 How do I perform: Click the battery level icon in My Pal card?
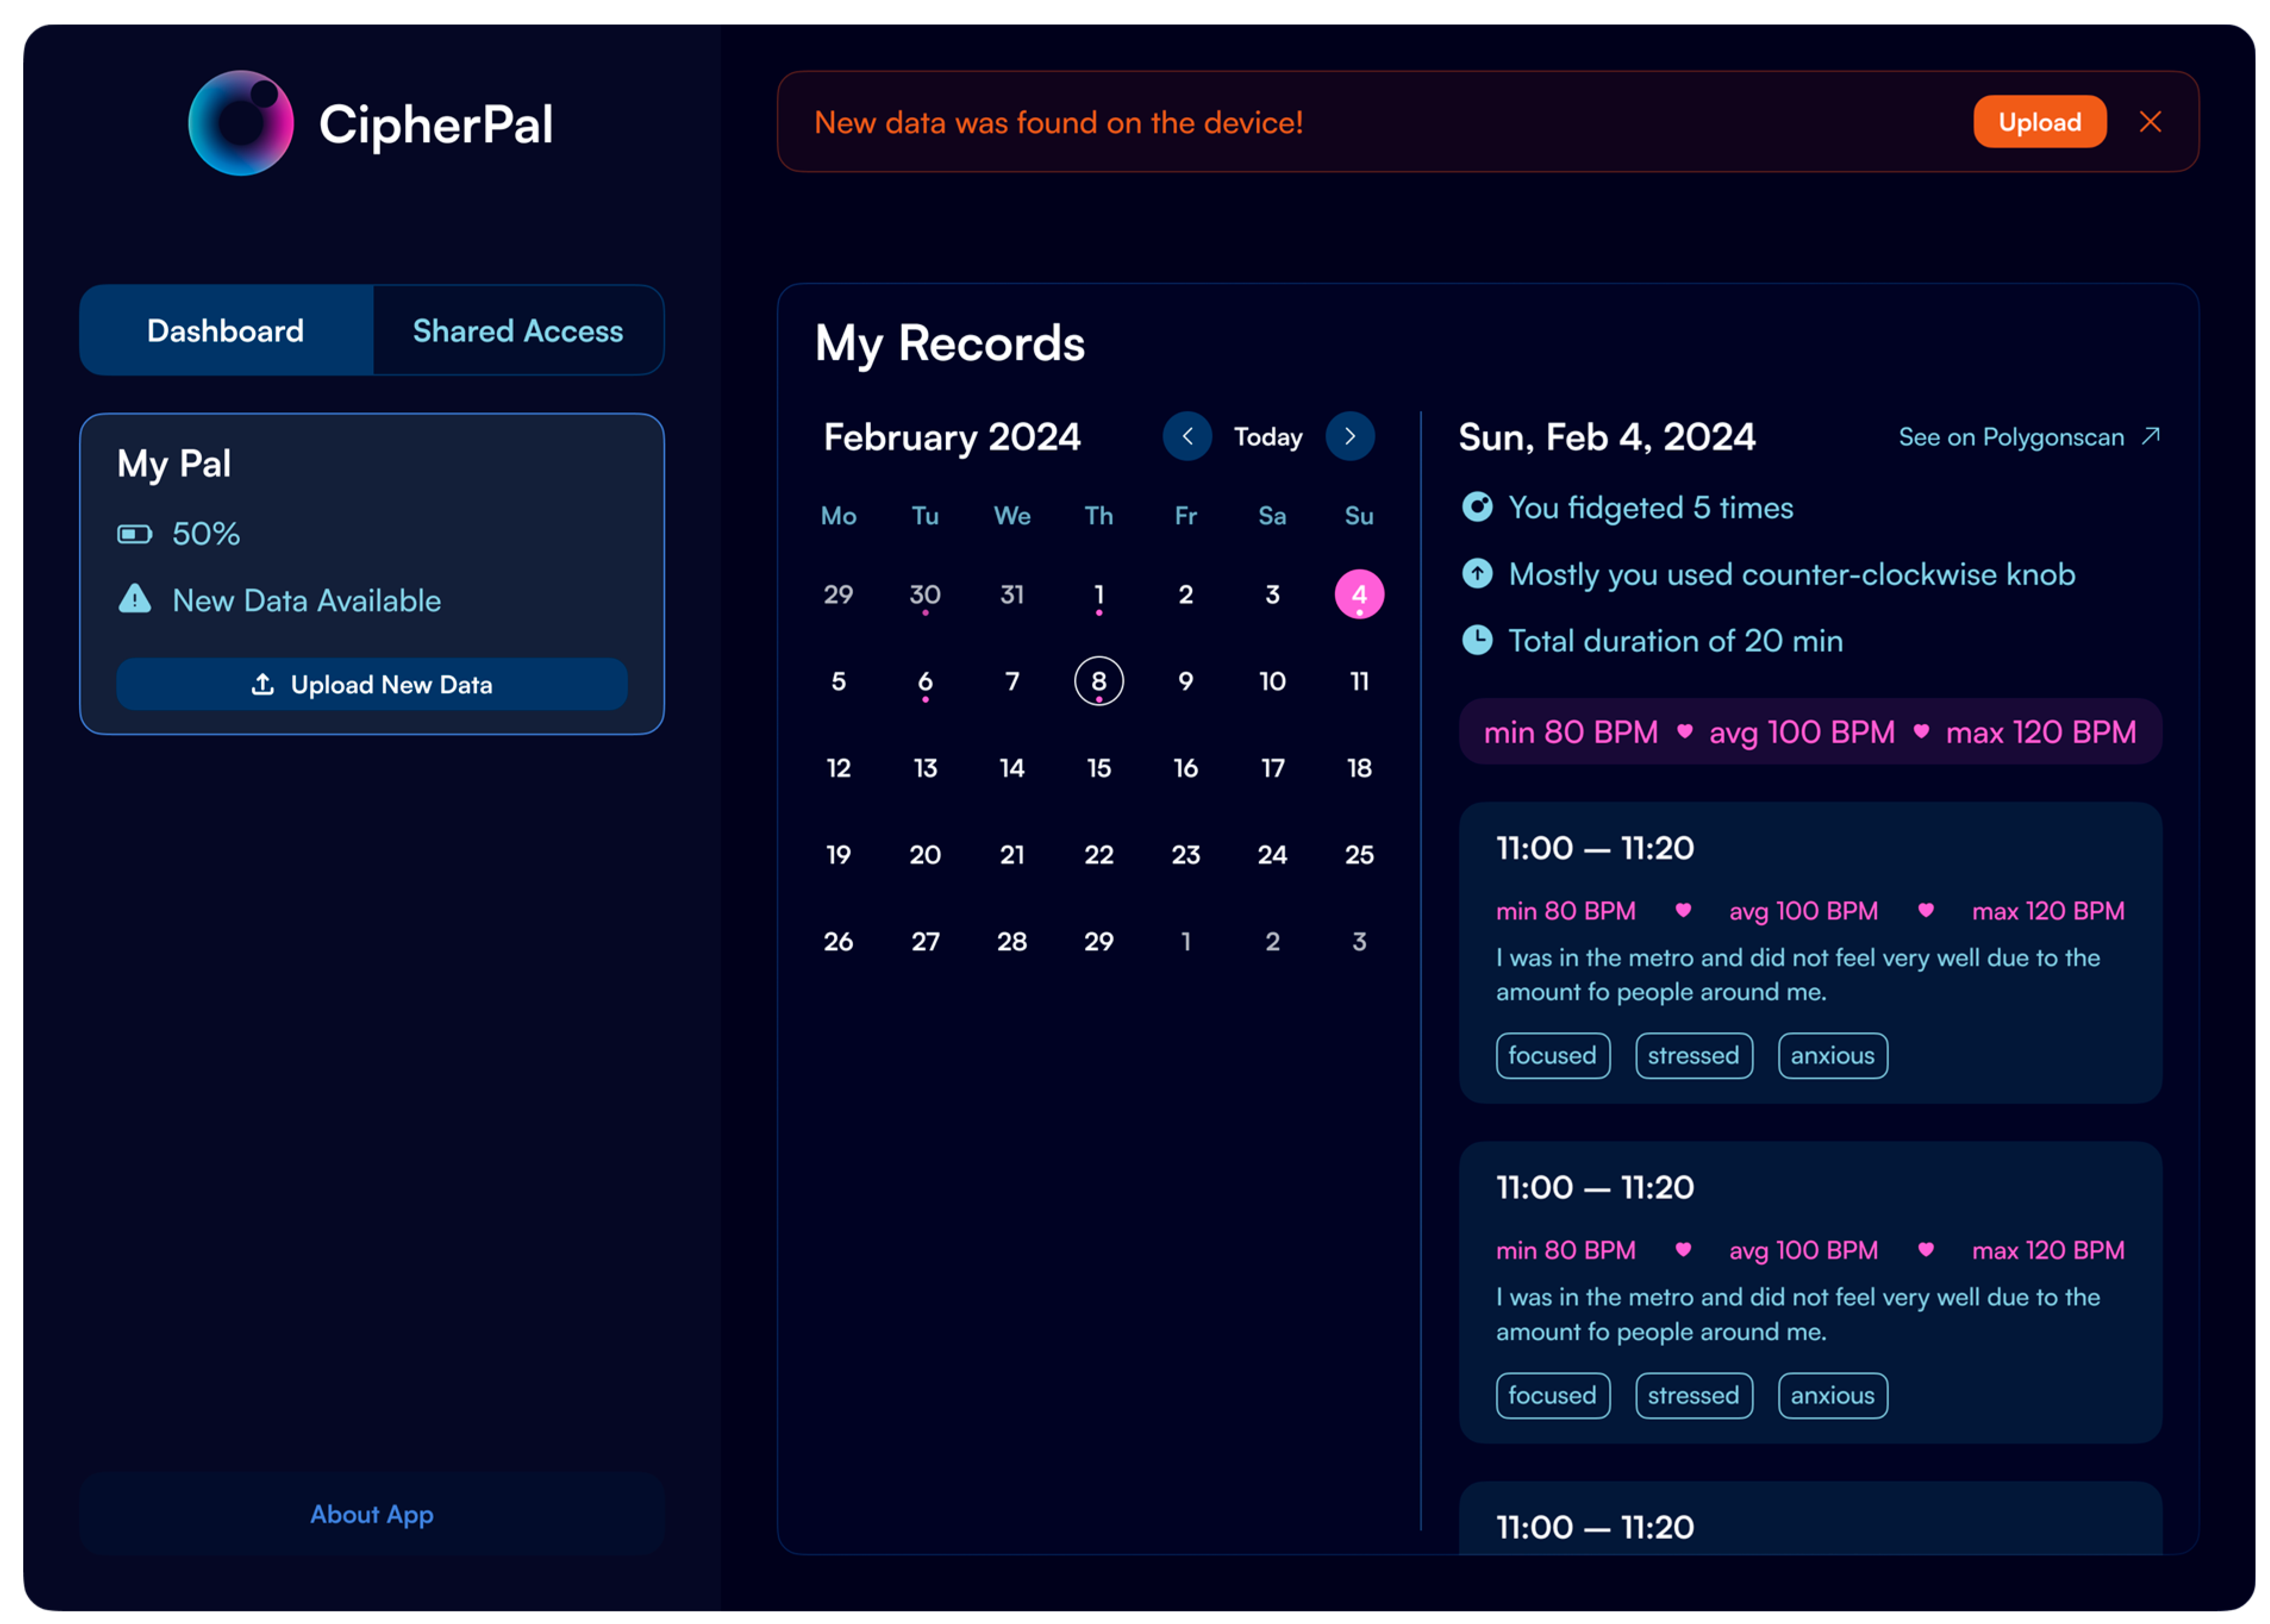click(x=136, y=533)
